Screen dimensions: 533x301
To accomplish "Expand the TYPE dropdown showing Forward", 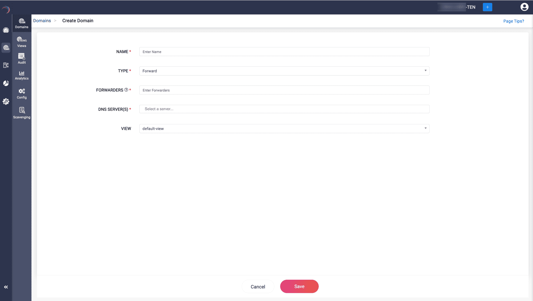I will click(284, 71).
